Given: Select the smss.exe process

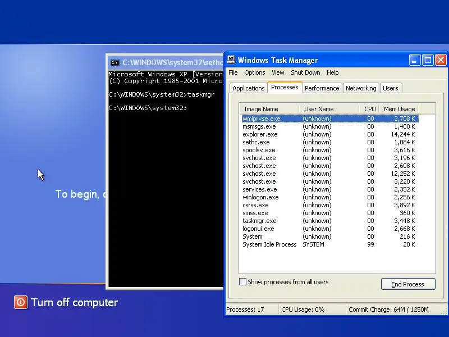Looking at the screenshot, I should tap(330, 213).
